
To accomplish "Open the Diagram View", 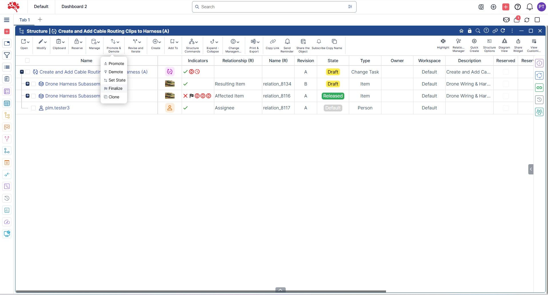I will tap(504, 42).
